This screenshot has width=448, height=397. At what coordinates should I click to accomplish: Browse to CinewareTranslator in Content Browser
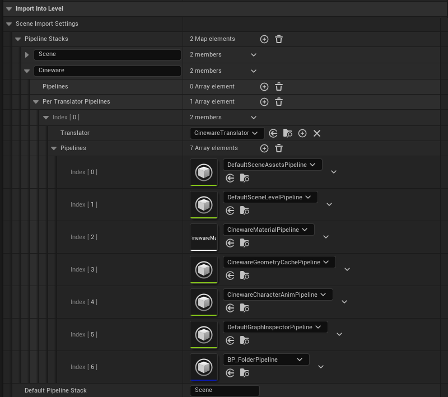(x=288, y=133)
